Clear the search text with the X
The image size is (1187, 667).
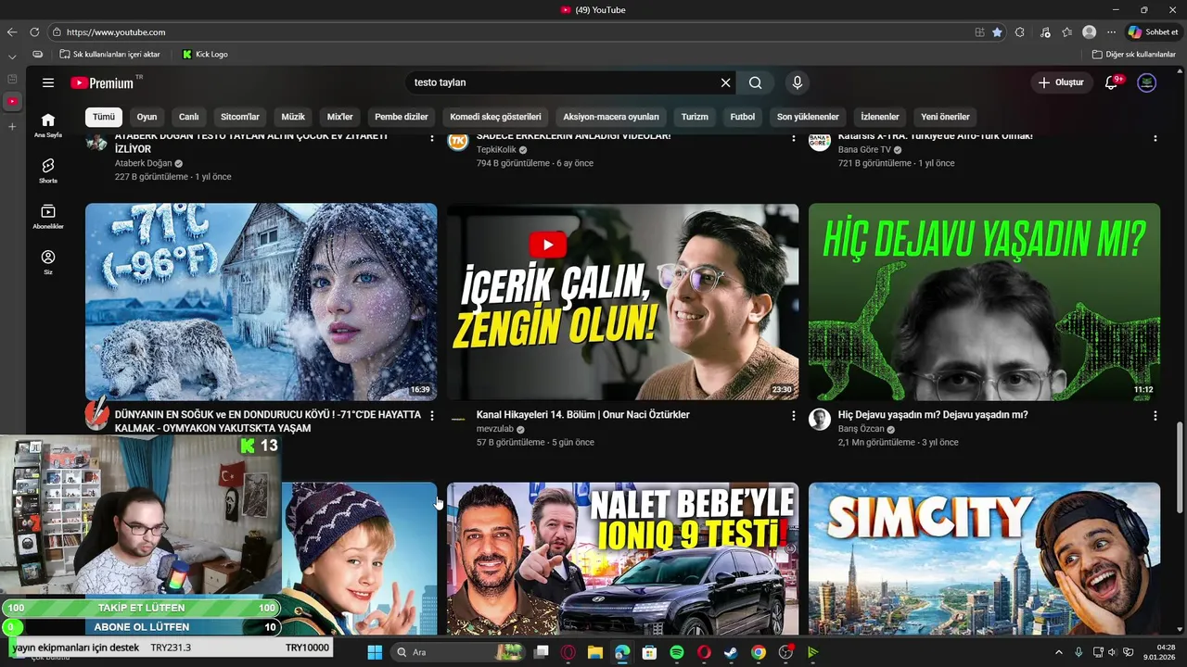726,82
